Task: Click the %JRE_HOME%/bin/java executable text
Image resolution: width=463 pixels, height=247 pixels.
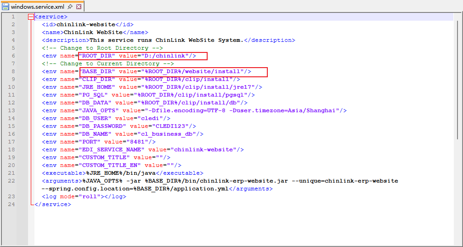Action: pos(121,173)
